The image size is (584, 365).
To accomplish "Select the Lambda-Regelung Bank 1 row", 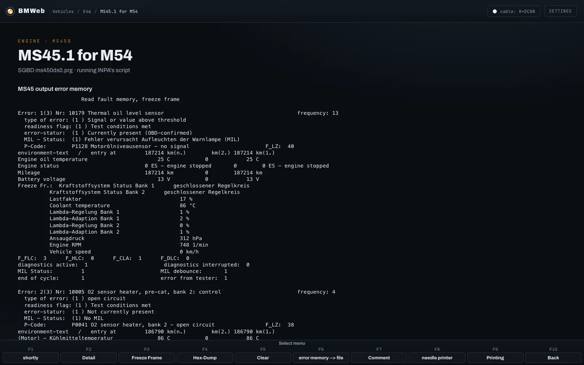I will (x=119, y=212).
